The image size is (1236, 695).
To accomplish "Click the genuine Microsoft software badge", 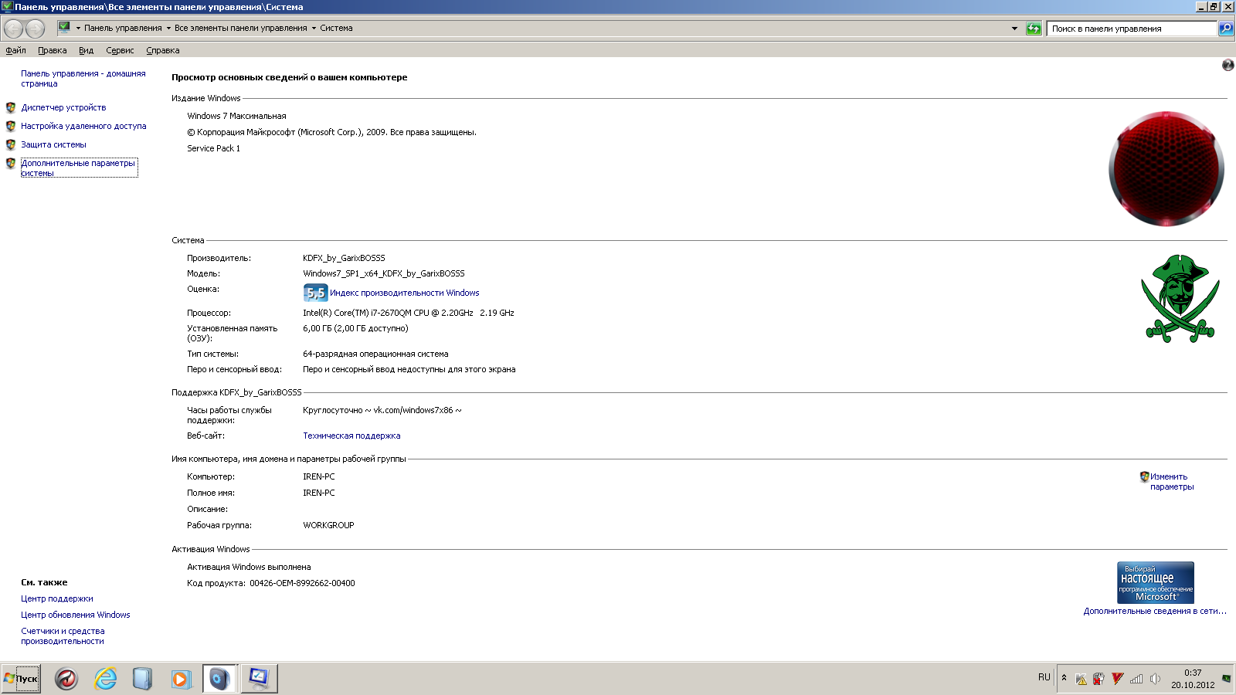I will (1156, 582).
